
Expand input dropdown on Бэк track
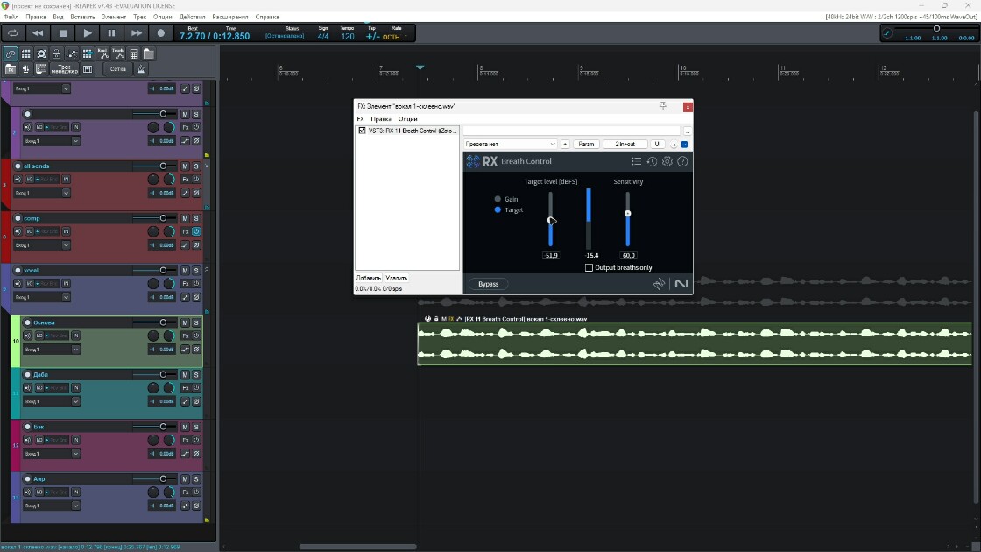(75, 454)
